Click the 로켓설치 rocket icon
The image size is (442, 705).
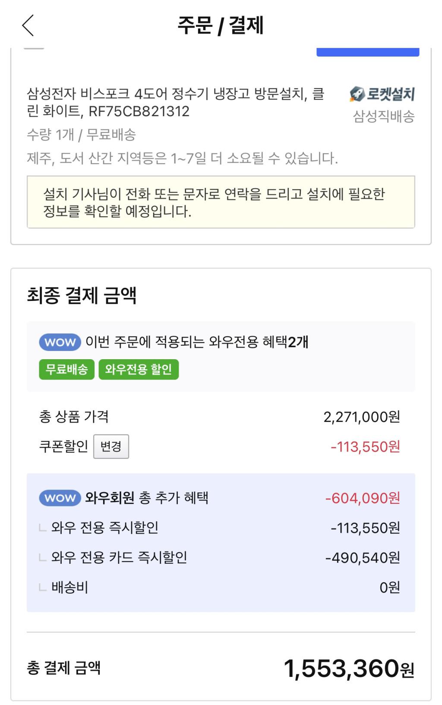(357, 94)
